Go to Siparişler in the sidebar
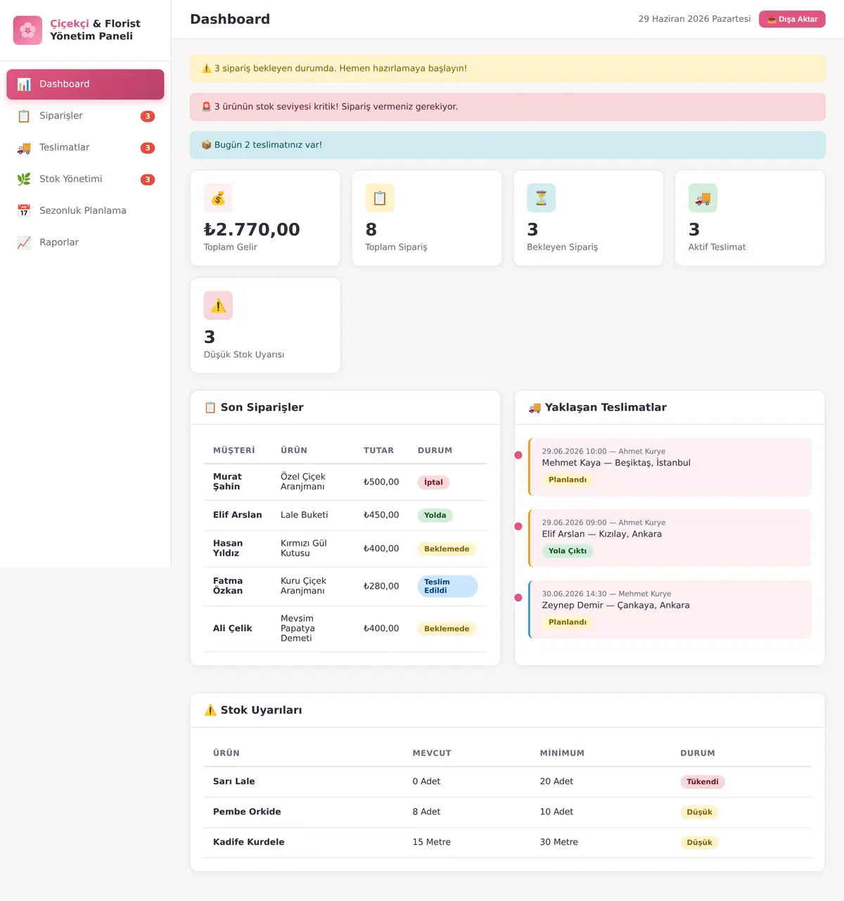The image size is (844, 901). coord(85,116)
